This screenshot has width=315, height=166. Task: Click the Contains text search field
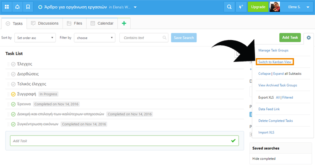144,38
